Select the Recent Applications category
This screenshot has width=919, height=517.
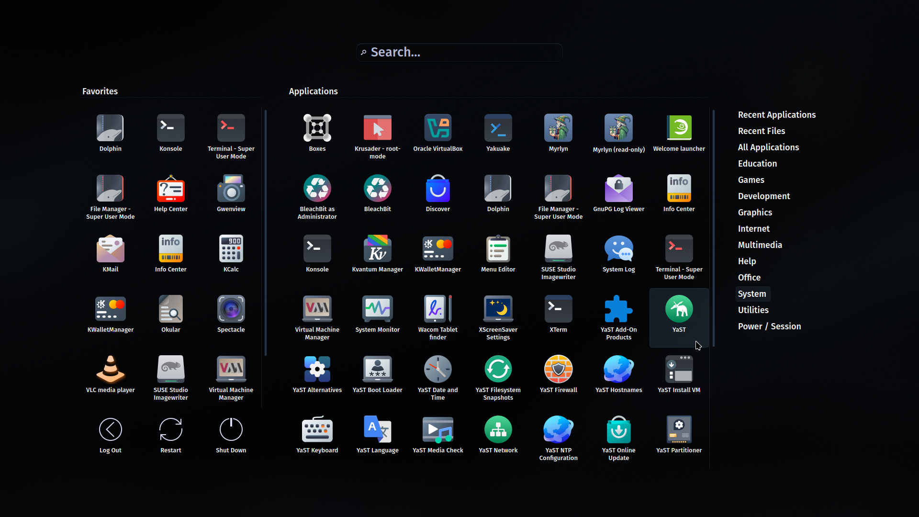tap(776, 115)
